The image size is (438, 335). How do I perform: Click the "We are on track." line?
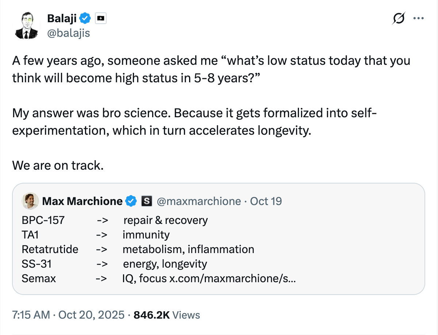pyautogui.click(x=58, y=165)
